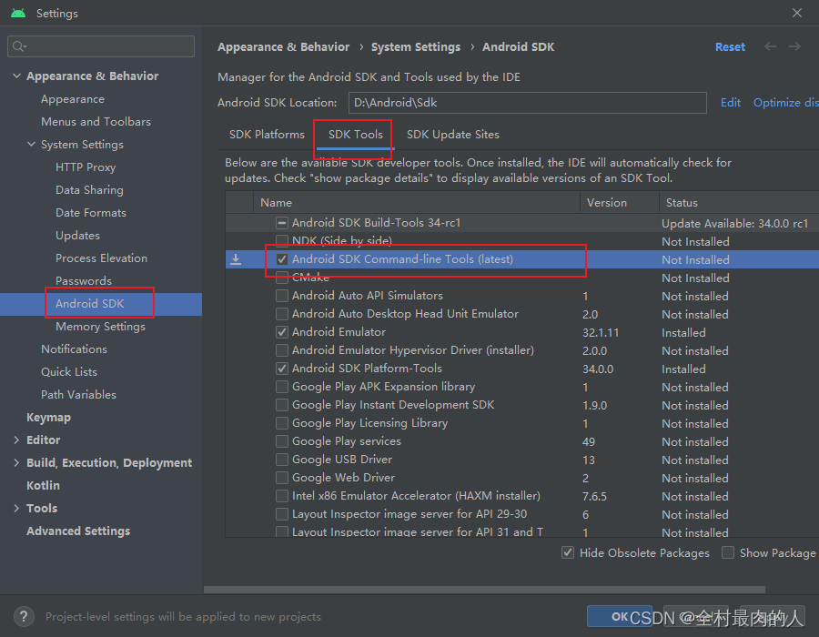819x637 pixels.
Task: Close the Settings dialog
Action: click(x=796, y=13)
